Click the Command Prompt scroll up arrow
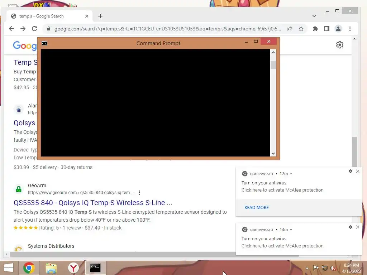 pos(273,52)
